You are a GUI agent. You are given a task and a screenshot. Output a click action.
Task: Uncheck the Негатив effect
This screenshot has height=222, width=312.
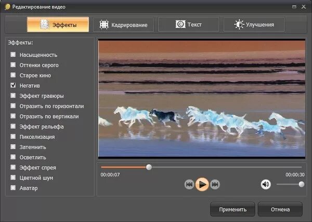point(13,85)
